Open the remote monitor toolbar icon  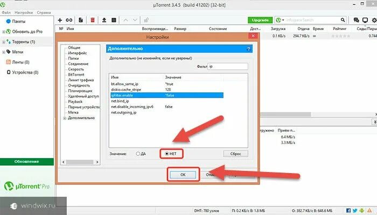tap(365, 20)
